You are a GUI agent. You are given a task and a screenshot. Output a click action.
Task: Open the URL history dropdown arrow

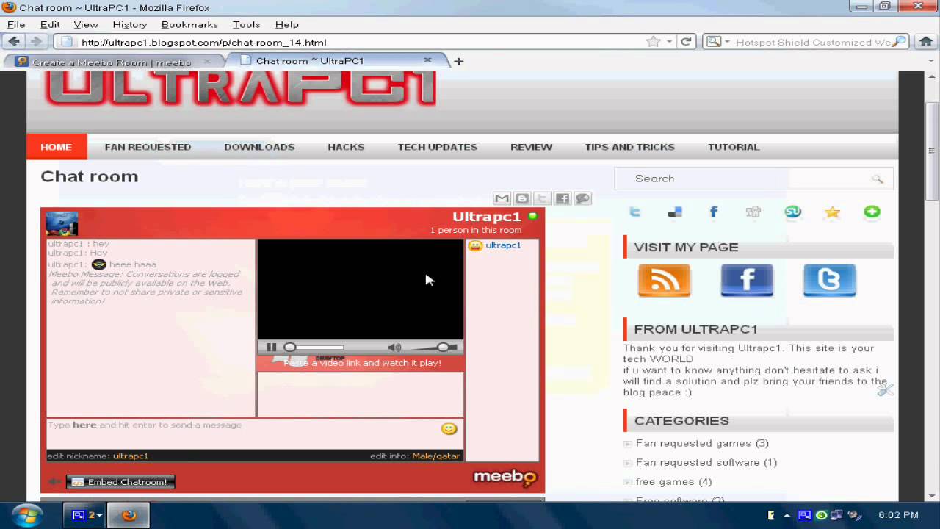pyautogui.click(x=670, y=42)
